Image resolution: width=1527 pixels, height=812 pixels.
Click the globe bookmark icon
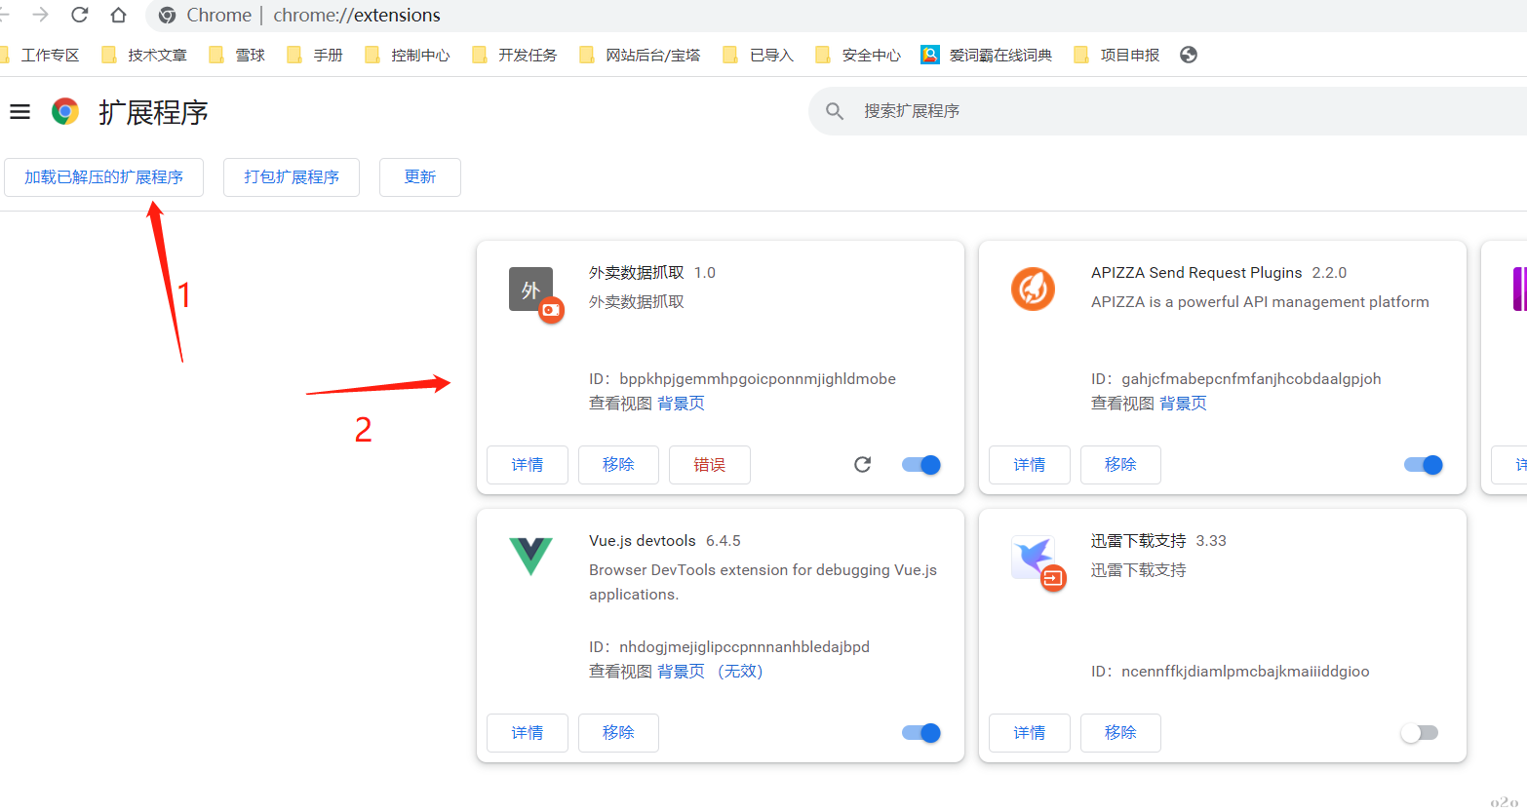tap(1188, 55)
